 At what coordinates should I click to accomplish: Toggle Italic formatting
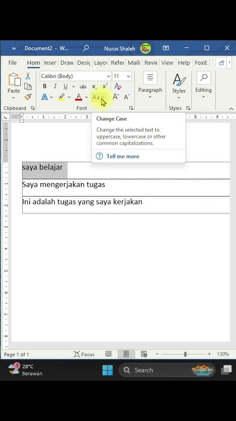click(x=55, y=86)
